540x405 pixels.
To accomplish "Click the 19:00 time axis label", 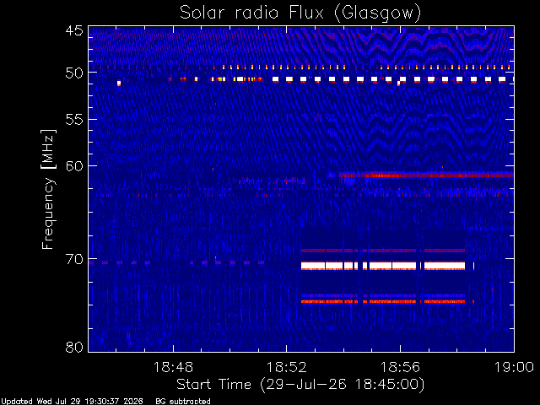I will click(514, 367).
